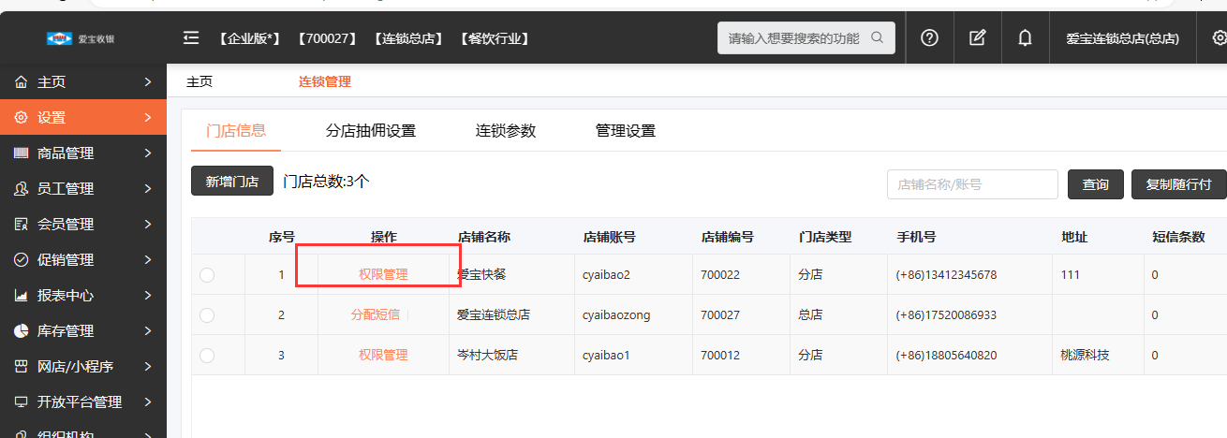
Task: Select the radio button for 岑村大饭店 row
Action: point(207,356)
